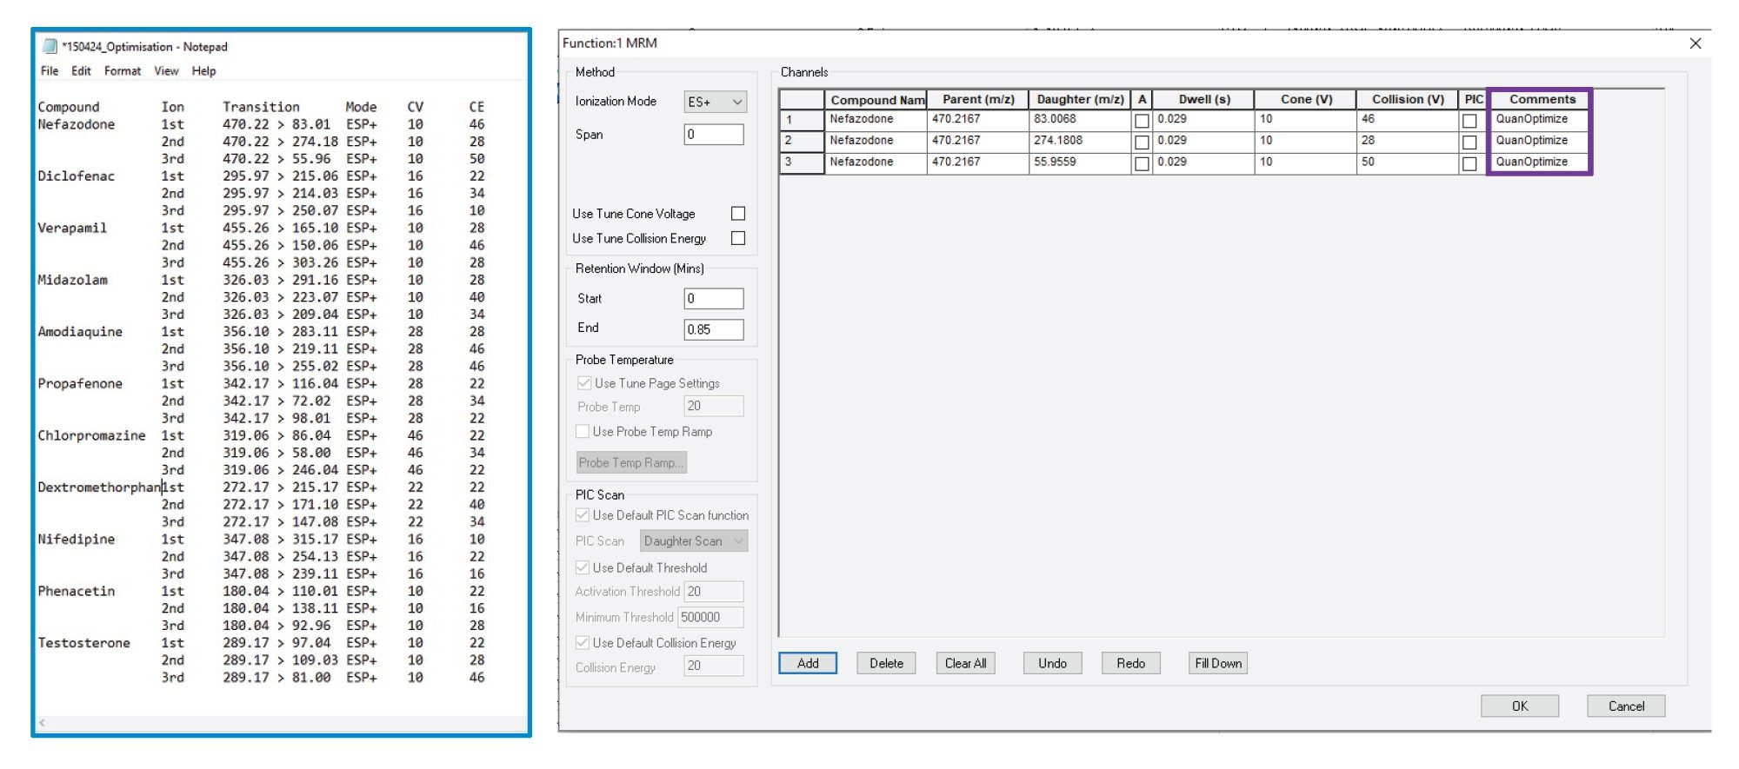Click daughter cell 83.0068
Viewport: 1739px width, 769px height.
point(1080,120)
